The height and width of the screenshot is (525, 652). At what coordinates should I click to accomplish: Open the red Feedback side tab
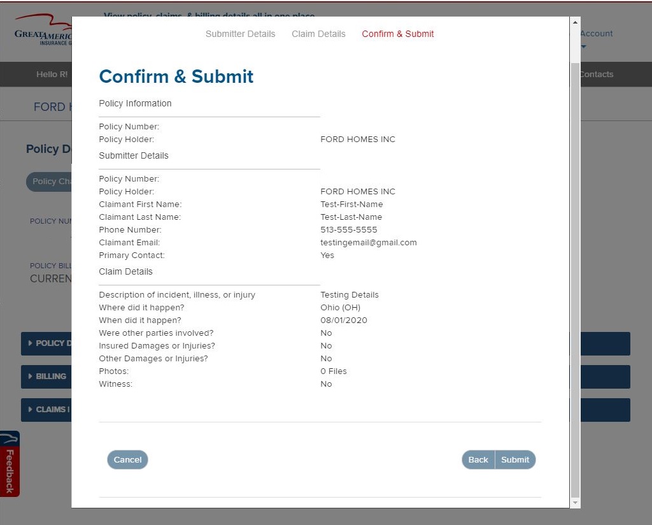point(10,464)
